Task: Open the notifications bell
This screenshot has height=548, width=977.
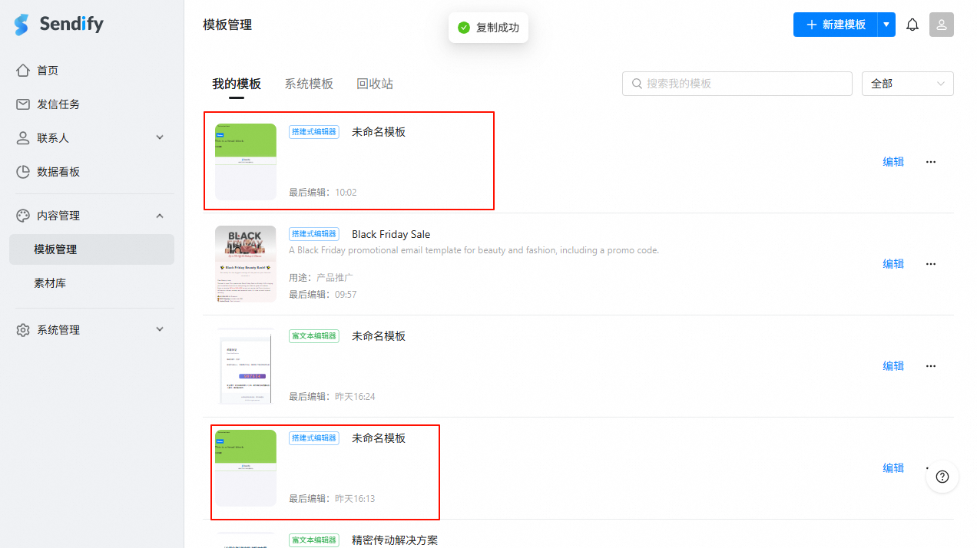Action: tap(912, 25)
